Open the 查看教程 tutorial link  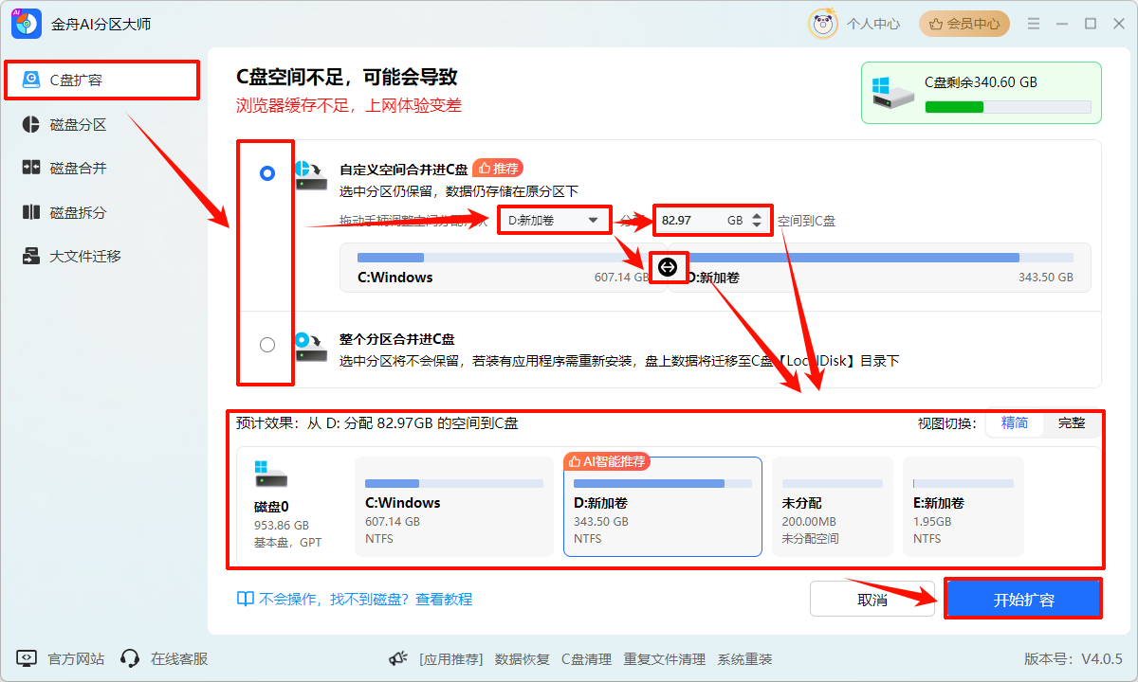[x=444, y=598]
